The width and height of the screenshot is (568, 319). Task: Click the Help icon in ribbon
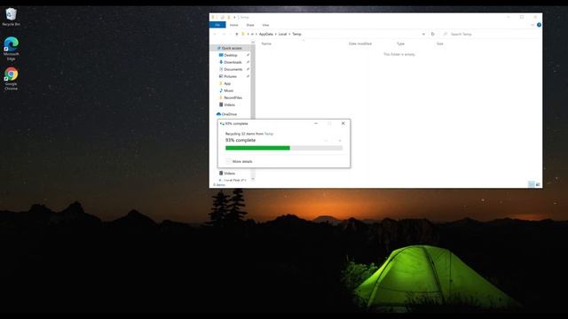click(539, 25)
